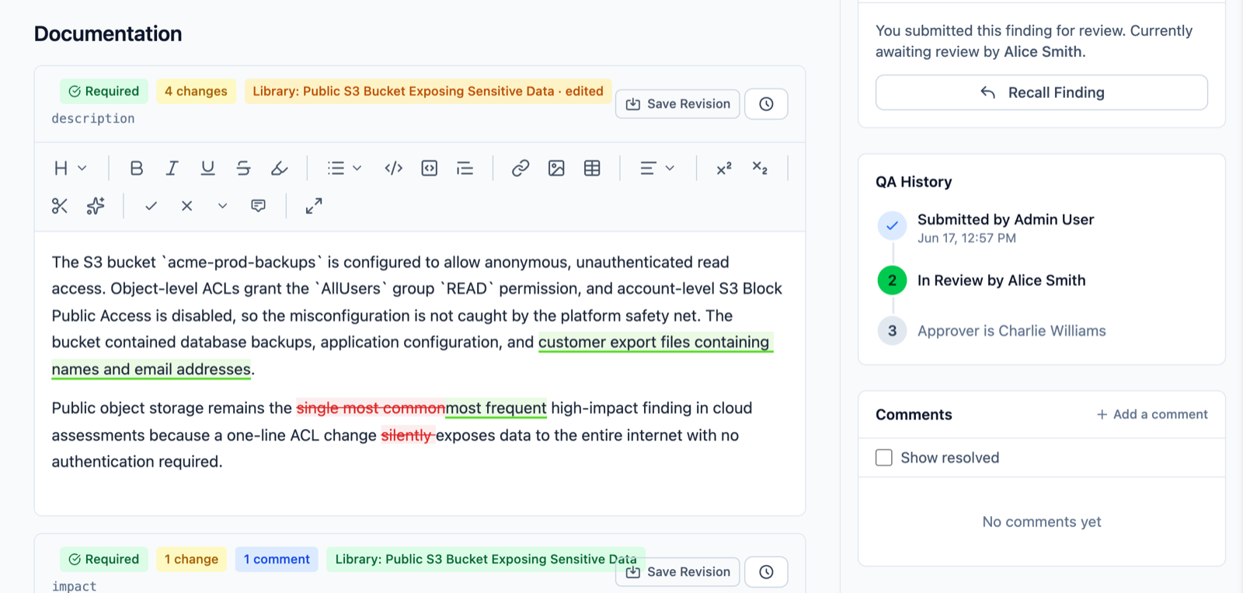
Task: Toggle bold formatting
Action: coord(137,168)
